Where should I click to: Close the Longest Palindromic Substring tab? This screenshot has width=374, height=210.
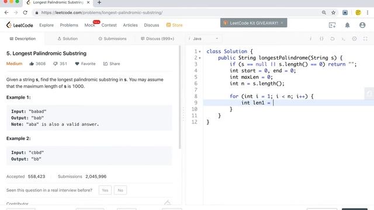pyautogui.click(x=88, y=2)
